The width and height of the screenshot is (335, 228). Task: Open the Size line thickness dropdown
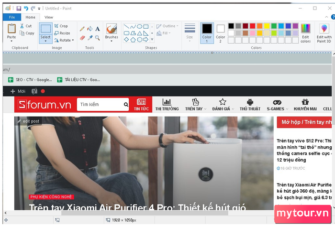[190, 33]
